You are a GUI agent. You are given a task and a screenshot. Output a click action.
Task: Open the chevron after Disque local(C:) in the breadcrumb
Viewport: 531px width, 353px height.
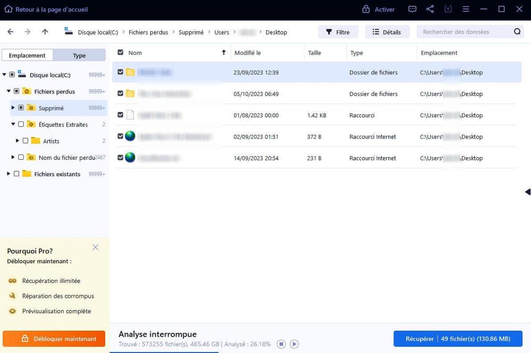pos(124,32)
